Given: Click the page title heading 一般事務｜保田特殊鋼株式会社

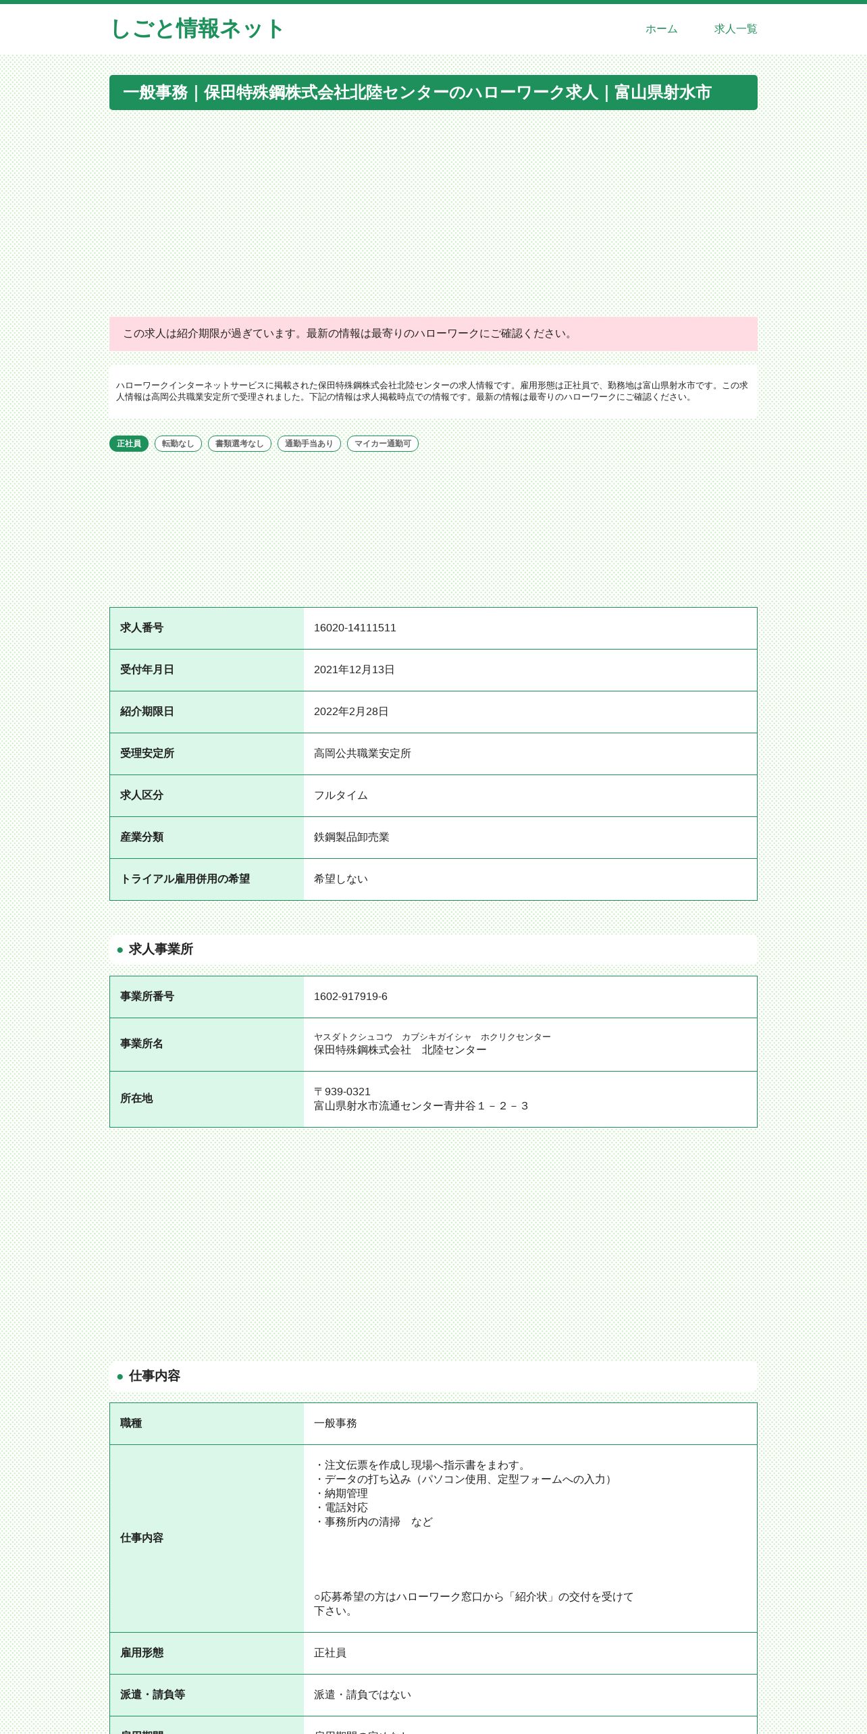Looking at the screenshot, I should tap(433, 93).
